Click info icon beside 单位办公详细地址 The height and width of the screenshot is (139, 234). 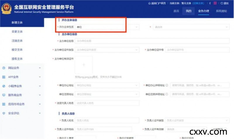[x=167, y=85]
